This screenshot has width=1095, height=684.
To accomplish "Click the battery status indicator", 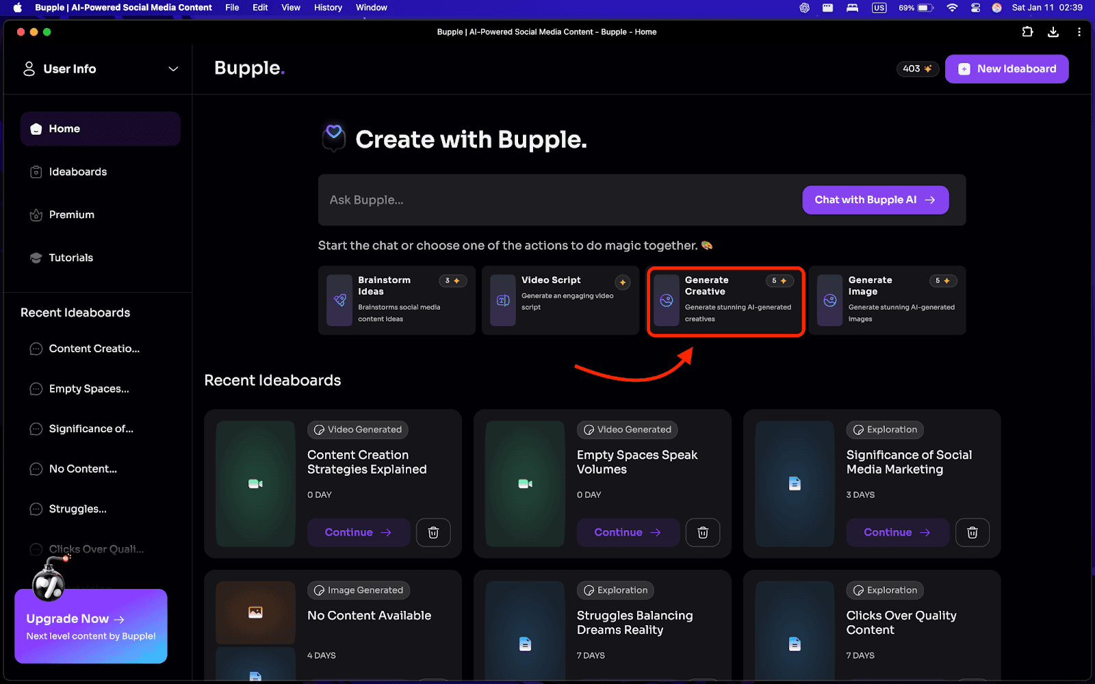I will (x=916, y=8).
